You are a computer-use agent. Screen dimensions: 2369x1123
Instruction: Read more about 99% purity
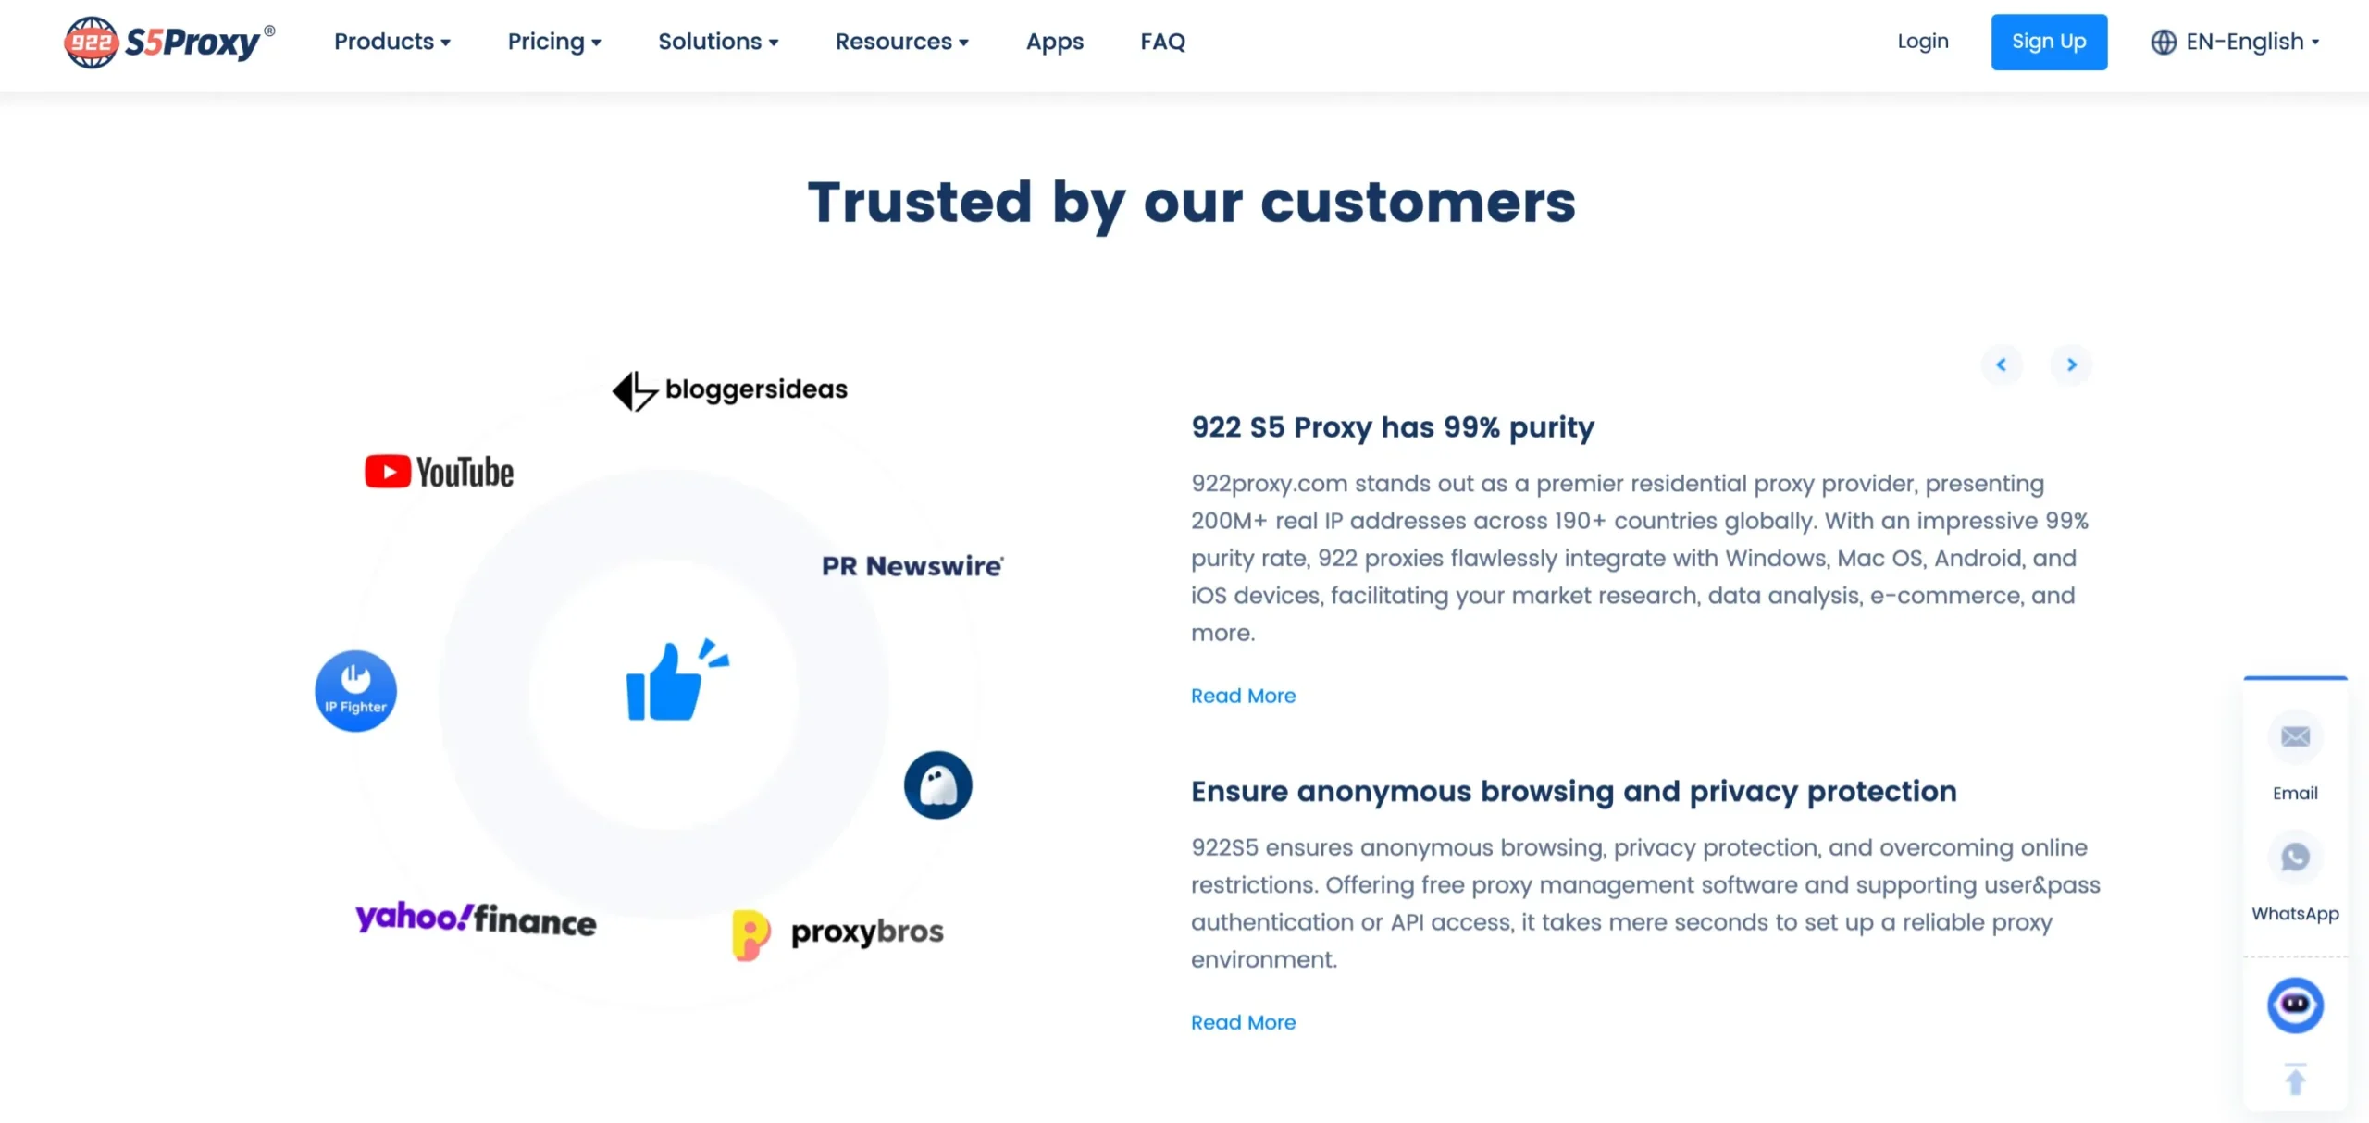click(1243, 696)
